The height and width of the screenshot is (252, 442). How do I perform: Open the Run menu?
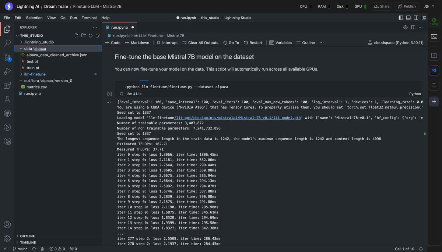[x=74, y=18]
